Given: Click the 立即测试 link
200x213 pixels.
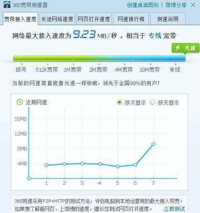Looking at the screenshot, I should click(174, 209).
